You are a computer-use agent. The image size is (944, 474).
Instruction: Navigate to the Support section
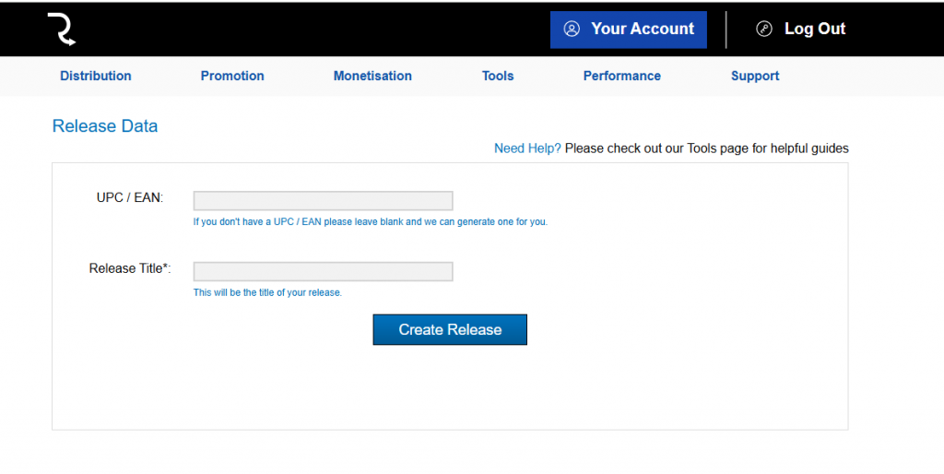tap(755, 77)
